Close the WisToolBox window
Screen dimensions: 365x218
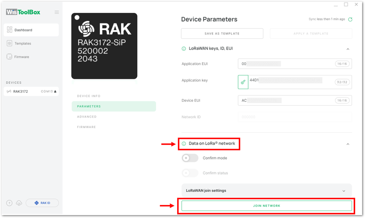point(356,4)
